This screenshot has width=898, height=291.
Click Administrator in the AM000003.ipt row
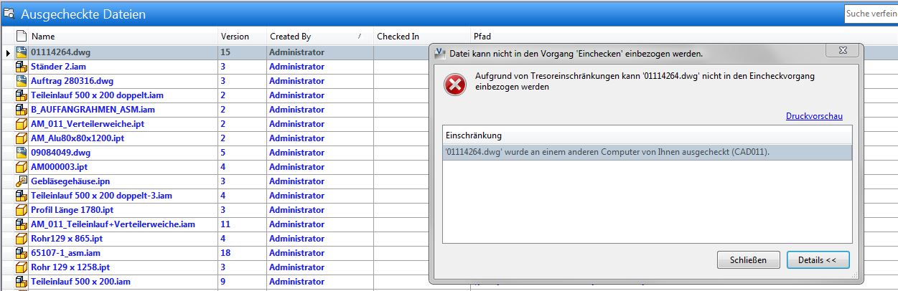[x=296, y=167]
